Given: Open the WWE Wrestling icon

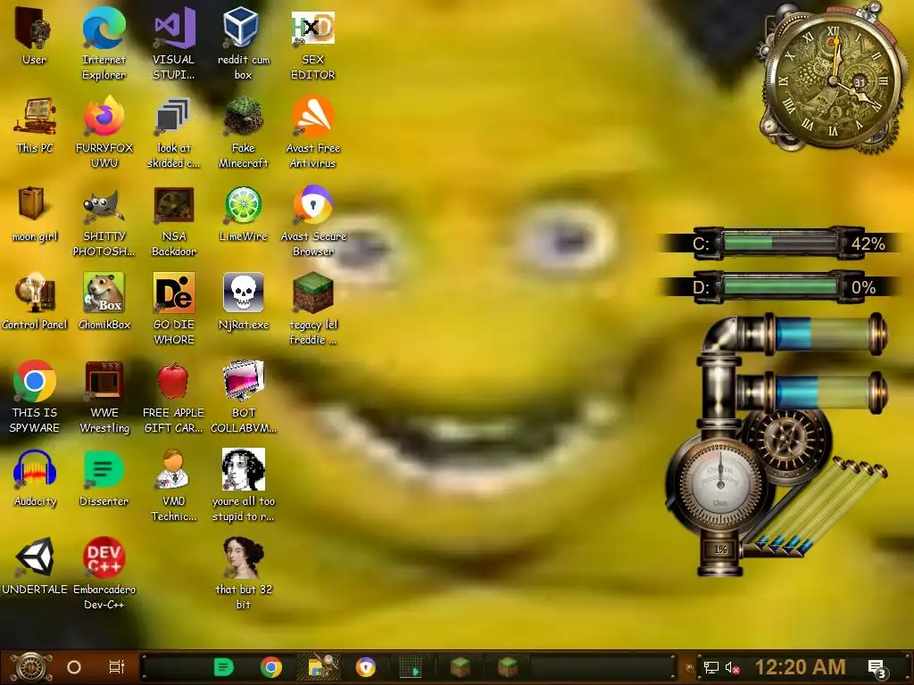Looking at the screenshot, I should coord(104,382).
